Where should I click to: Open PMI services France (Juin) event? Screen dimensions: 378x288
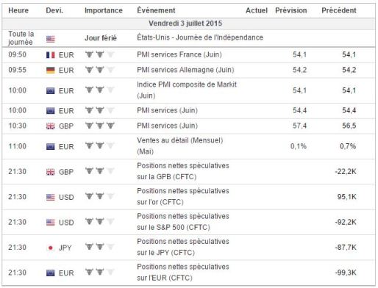[x=179, y=54]
